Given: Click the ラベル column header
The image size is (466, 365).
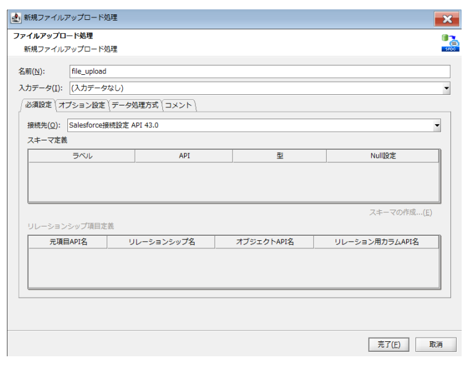Looking at the screenshot, I should (x=82, y=156).
